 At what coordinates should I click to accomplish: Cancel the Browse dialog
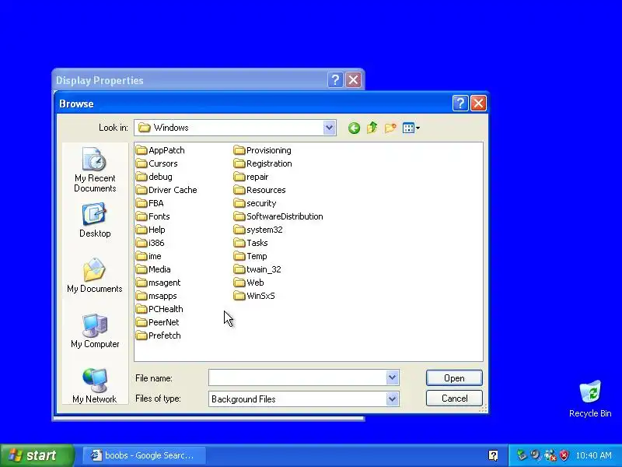pyautogui.click(x=454, y=399)
